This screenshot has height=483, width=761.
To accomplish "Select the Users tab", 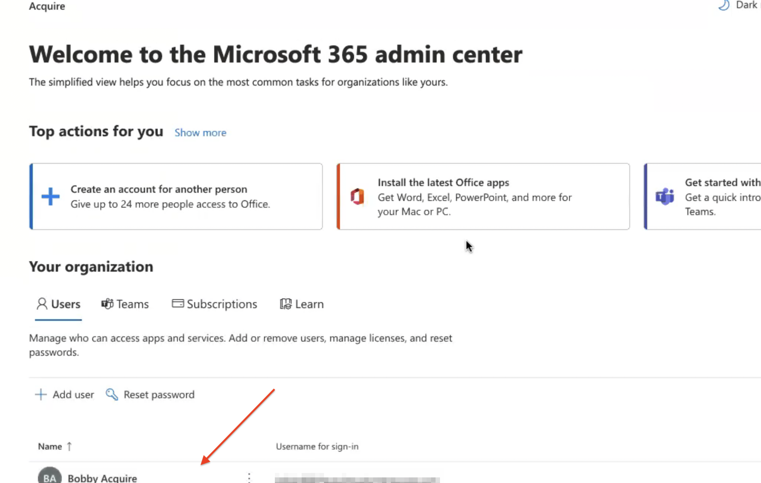I will (x=58, y=304).
